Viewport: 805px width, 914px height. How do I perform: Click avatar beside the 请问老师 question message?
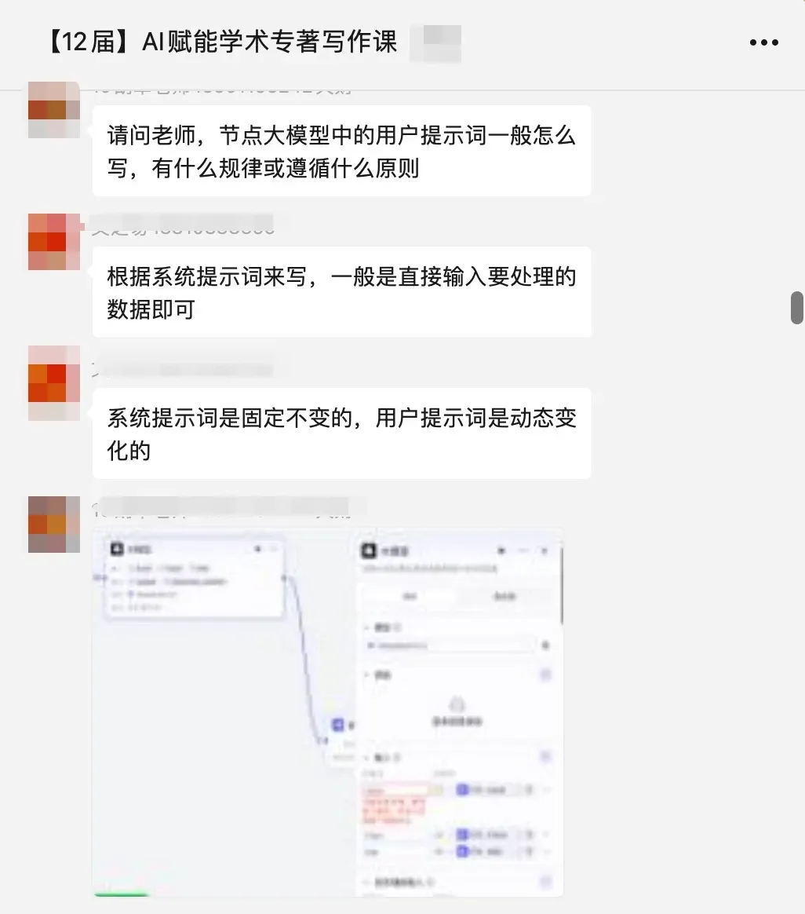point(54,110)
